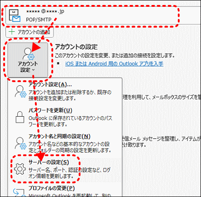Open the iOS または Android 用の Outlook アプリを入手 link

pos(114,64)
